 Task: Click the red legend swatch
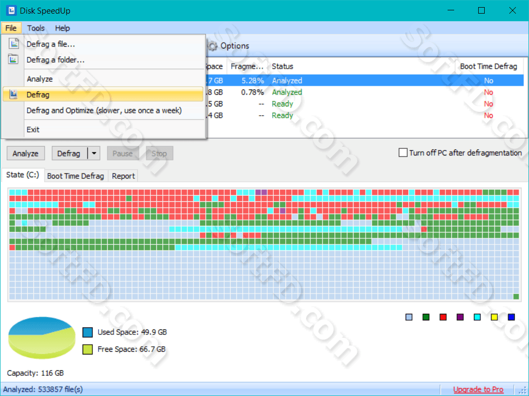443,317
